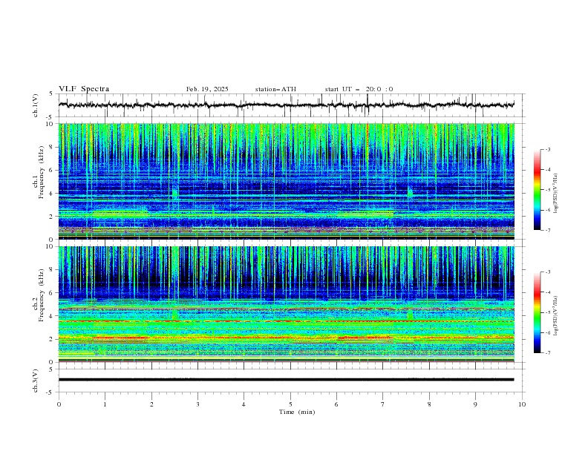Screen dimensions: 588x454
Task: Select the date text "Feb. 19, 2025"
Action: coord(207,89)
